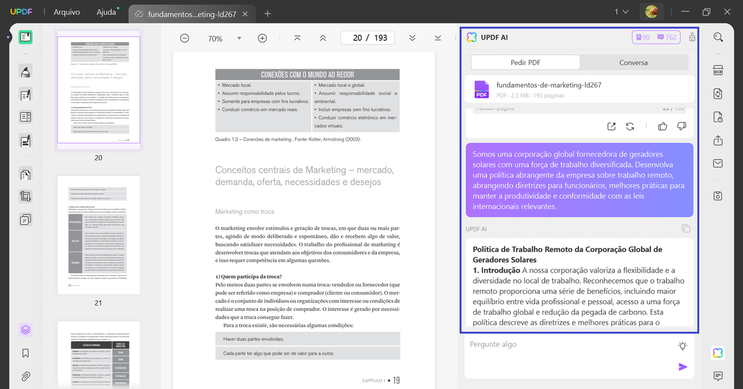Viewport: 743px width, 389px height.
Task: Regenerate the AI response
Action: pos(630,126)
